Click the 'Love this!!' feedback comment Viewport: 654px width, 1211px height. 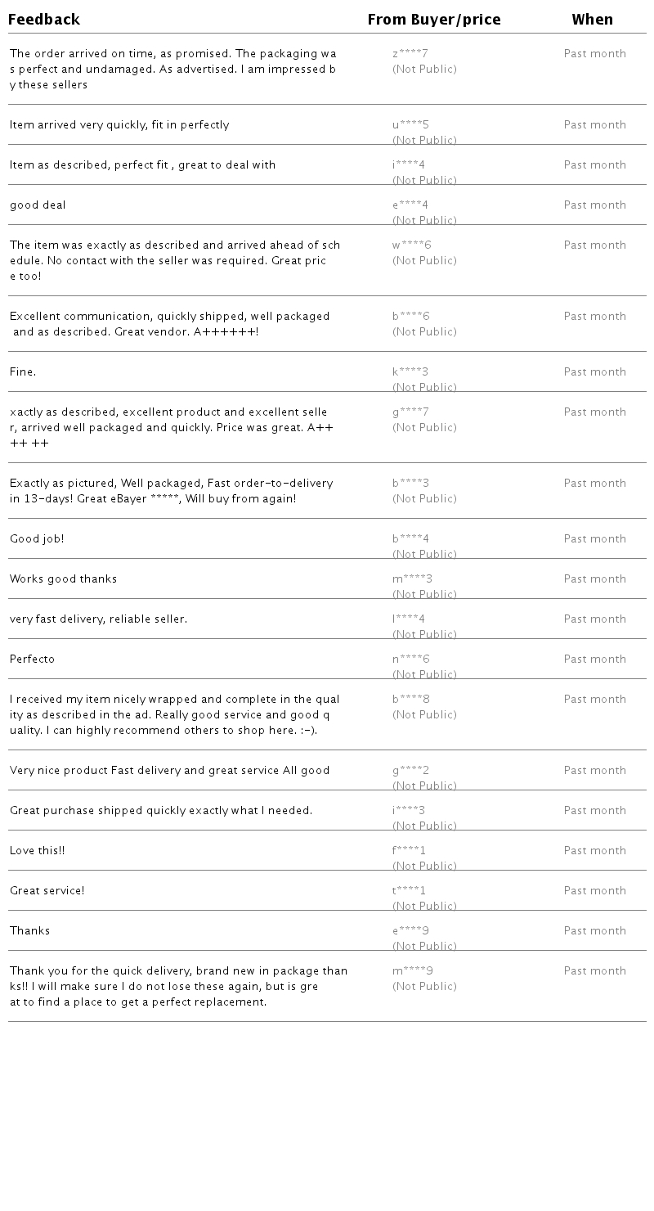(x=37, y=851)
